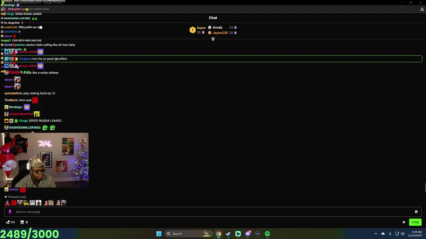Click the green Chat send button
This screenshot has width=426, height=239.
[x=415, y=222]
